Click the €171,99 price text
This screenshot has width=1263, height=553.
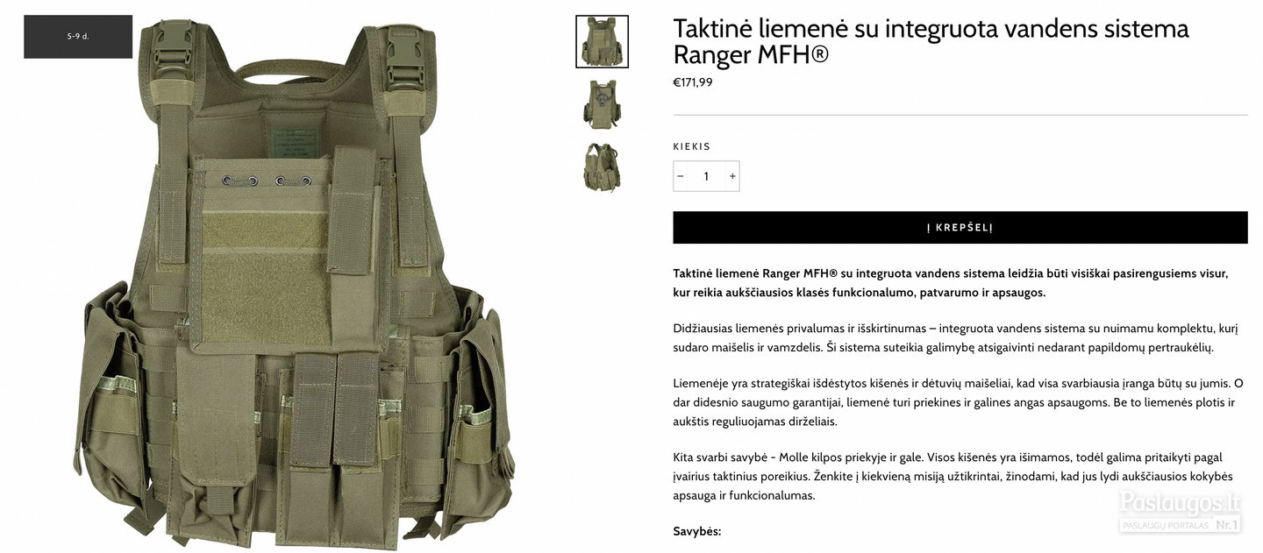click(x=693, y=82)
